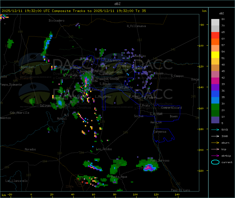The height and width of the screenshot is (198, 235).
Task: Click the light gray 70–80 dBZ color band
Action: click(x=215, y=22)
